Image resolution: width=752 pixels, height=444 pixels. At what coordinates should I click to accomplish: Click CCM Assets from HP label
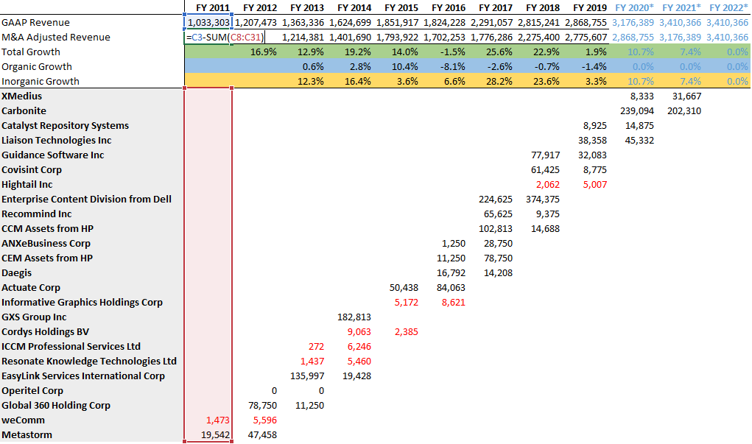pos(47,229)
